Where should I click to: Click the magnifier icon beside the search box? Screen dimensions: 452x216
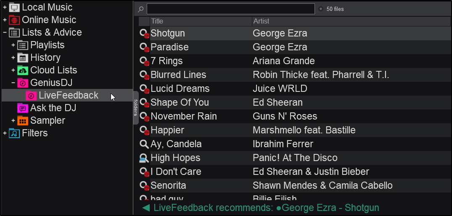(x=141, y=9)
